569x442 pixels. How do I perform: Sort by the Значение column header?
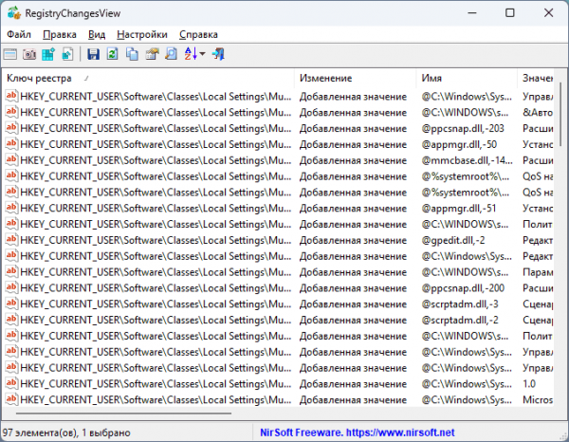536,79
